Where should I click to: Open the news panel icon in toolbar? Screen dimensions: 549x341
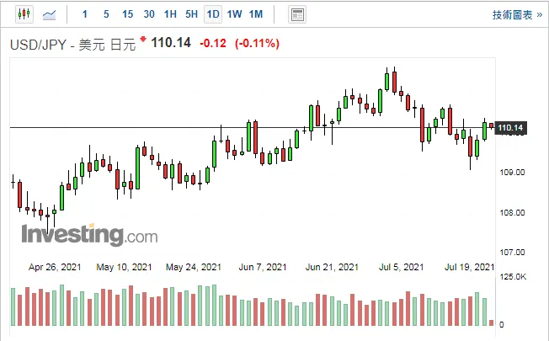297,14
